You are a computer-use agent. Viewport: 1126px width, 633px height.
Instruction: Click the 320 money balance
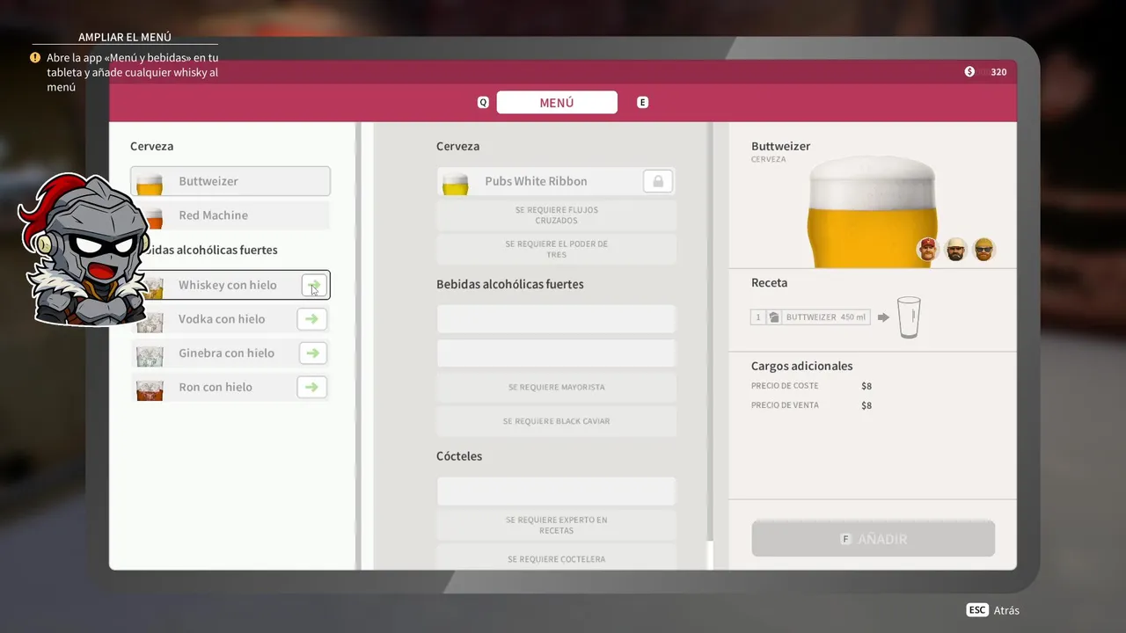tap(998, 72)
